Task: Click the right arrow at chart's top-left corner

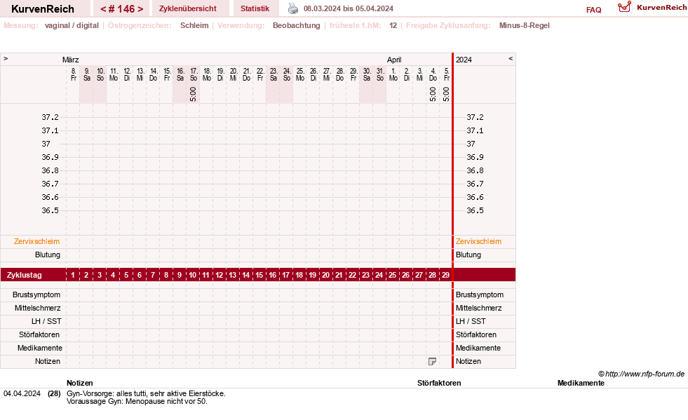Action: pyautogui.click(x=6, y=58)
